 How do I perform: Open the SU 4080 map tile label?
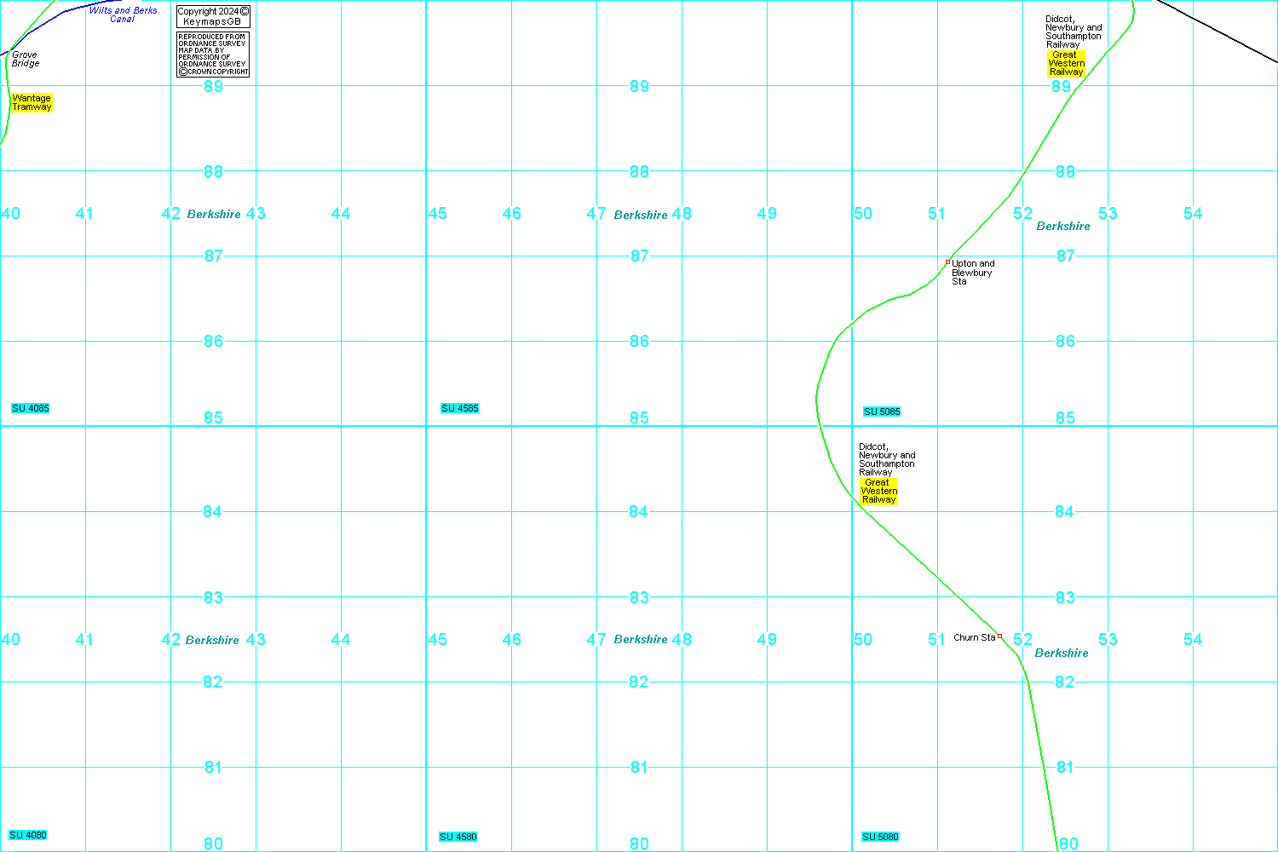pos(28,836)
